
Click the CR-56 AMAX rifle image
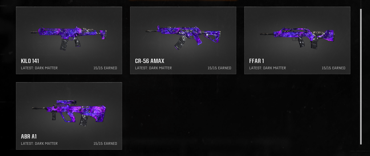[183, 37]
